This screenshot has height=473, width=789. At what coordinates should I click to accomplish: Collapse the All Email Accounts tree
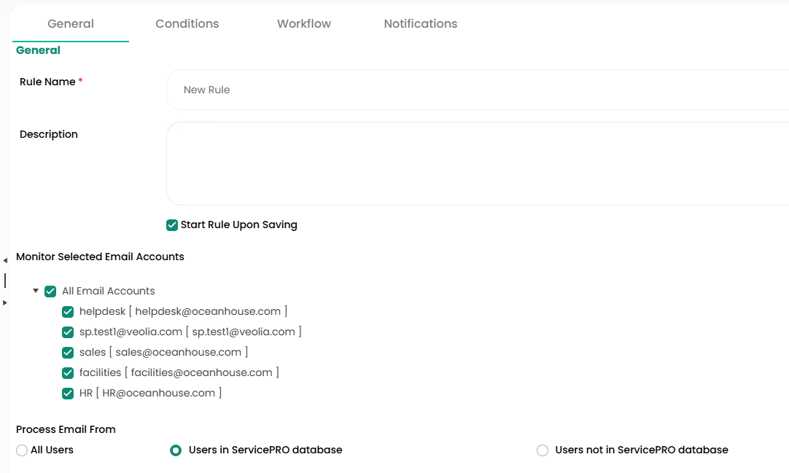(36, 291)
